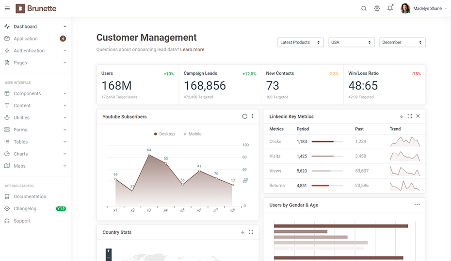Zoom in on the Country Stats map
The width and height of the screenshot is (451, 261).
click(109, 251)
